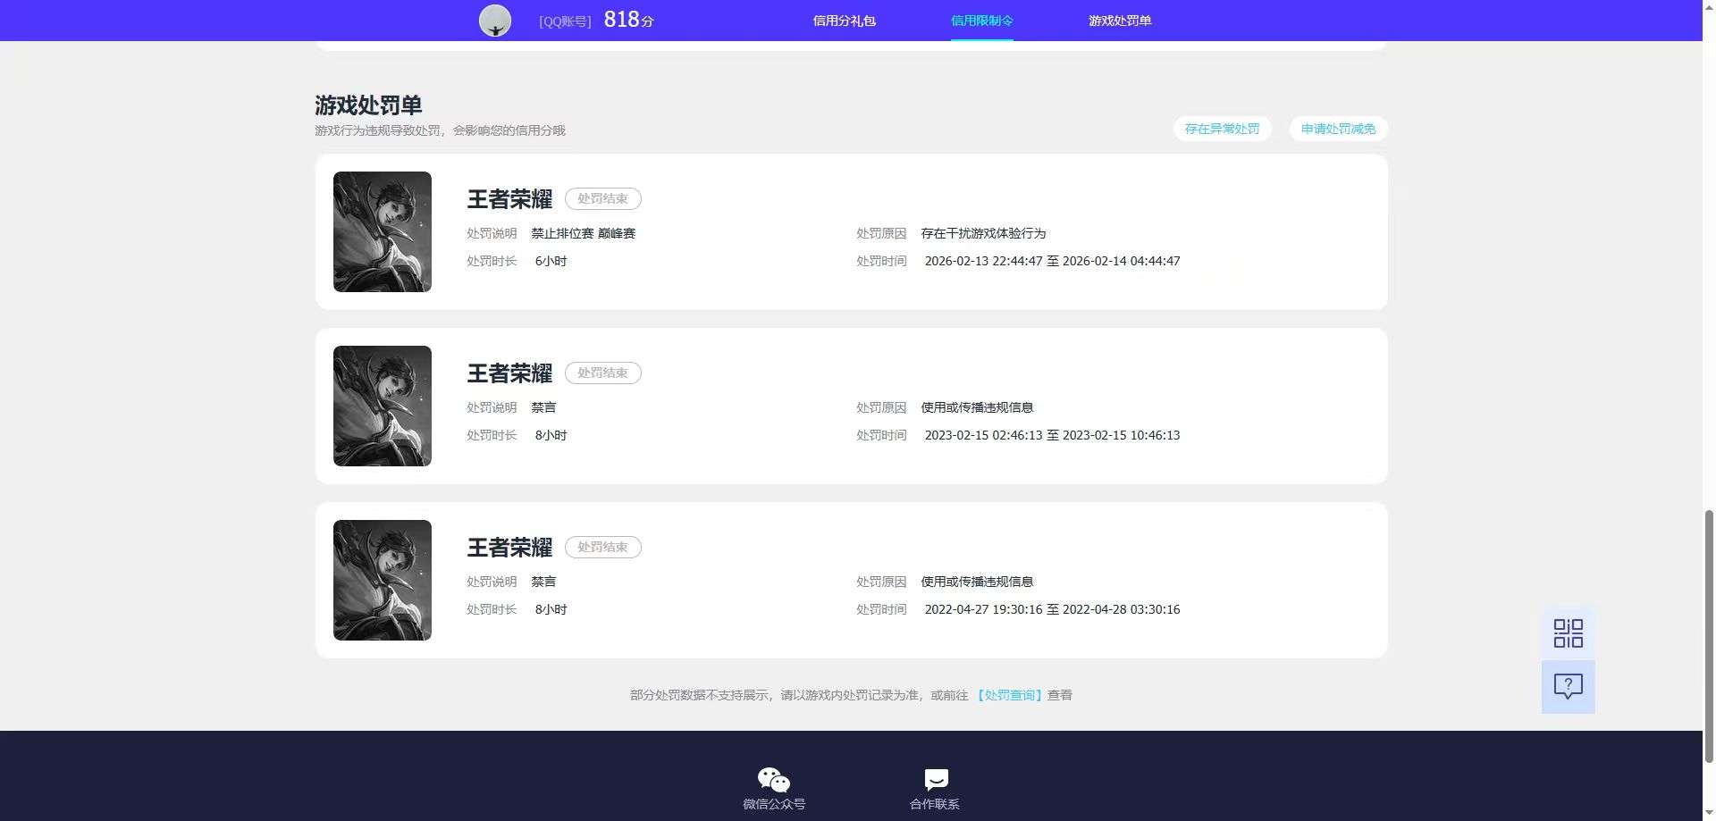This screenshot has width=1716, height=821.
Task: Click time range starting 2022-04-27 19:30:16
Action: pyautogui.click(x=1052, y=609)
